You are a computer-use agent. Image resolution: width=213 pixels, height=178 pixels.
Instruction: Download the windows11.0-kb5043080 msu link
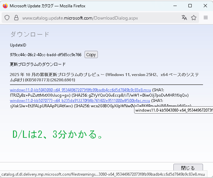pyautogui.click(x=80, y=90)
